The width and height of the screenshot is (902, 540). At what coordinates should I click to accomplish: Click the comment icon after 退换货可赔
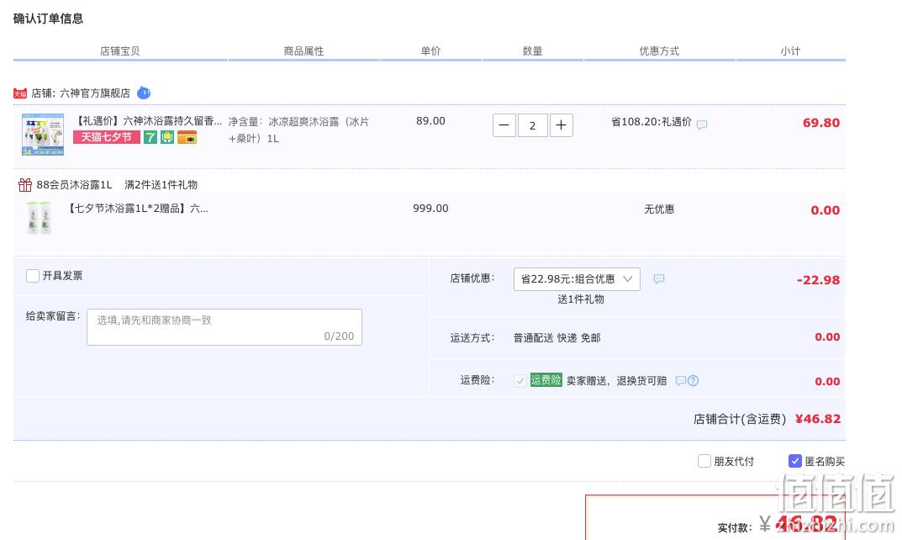coord(681,380)
